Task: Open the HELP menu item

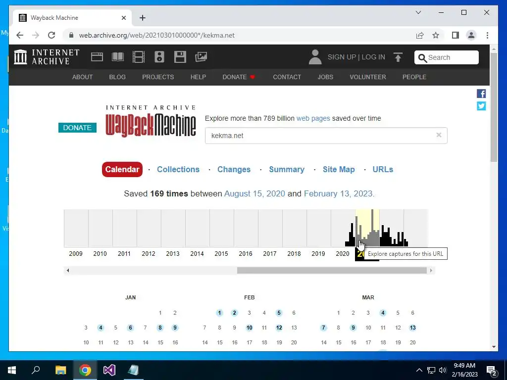Action: 198,77
